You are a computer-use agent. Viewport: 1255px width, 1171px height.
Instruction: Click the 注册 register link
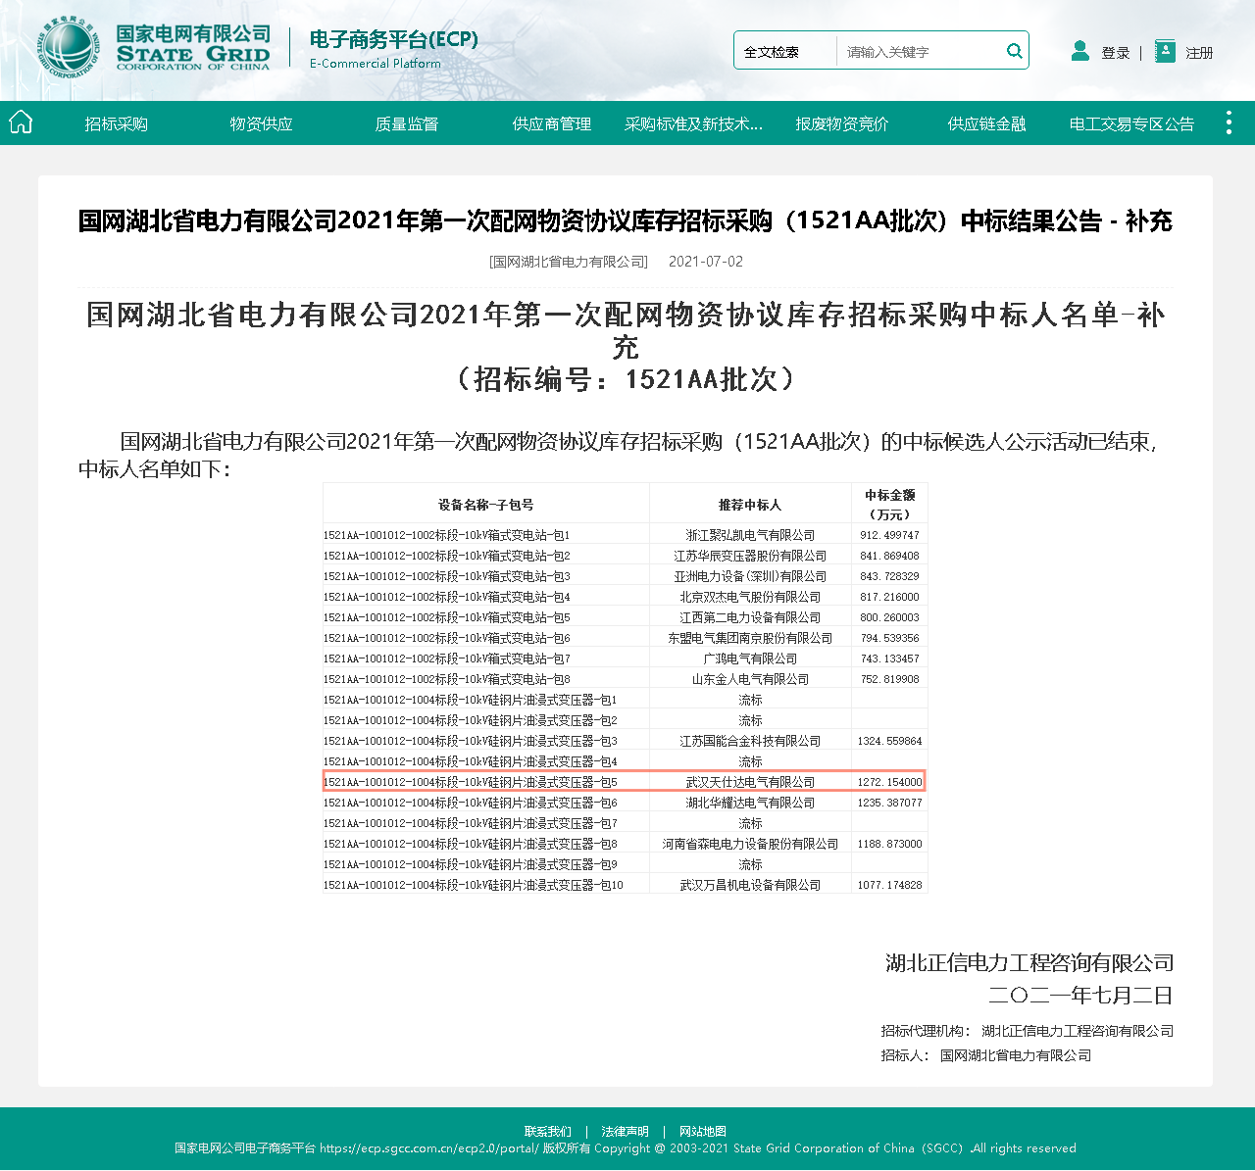coord(1199,53)
